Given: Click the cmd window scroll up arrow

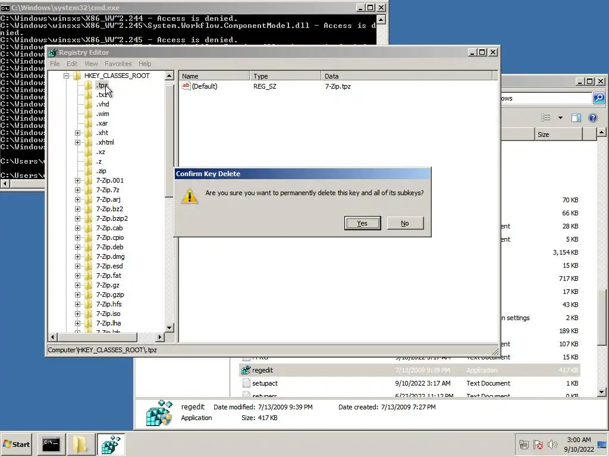Looking at the screenshot, I should [381, 19].
